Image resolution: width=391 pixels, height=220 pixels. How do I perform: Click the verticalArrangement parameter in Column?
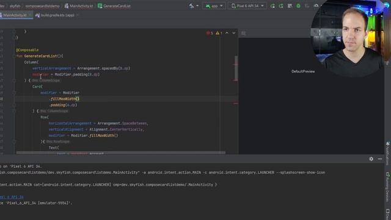(x=51, y=68)
